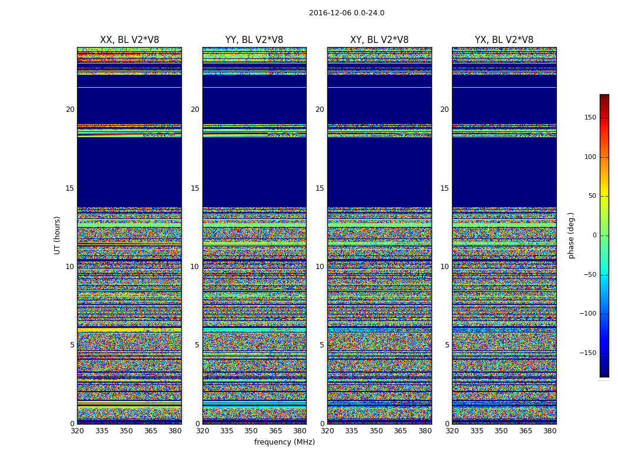The width and height of the screenshot is (618, 471).
Task: Click the −150 tick label on the colorbar
Action: (x=587, y=353)
